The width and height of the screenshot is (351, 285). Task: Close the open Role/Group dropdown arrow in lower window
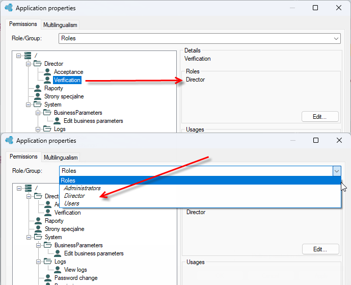[x=337, y=171]
